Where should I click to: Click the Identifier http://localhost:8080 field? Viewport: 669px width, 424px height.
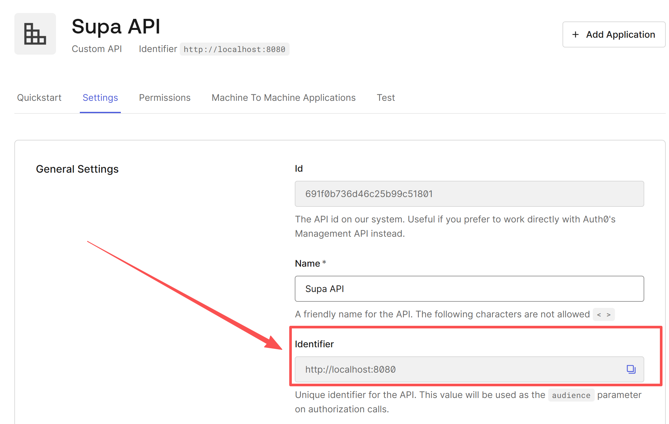click(456, 369)
